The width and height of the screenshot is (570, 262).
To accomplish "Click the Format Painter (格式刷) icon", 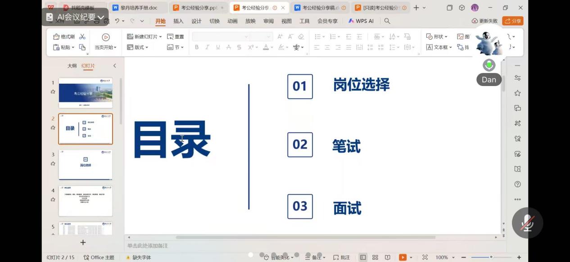I will pyautogui.click(x=64, y=36).
